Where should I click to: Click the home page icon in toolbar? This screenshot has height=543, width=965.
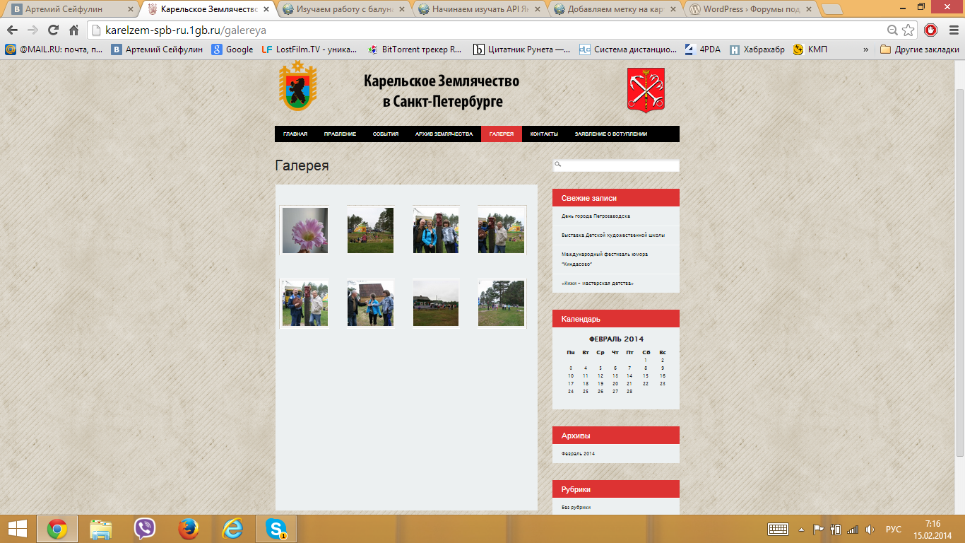coord(73,30)
